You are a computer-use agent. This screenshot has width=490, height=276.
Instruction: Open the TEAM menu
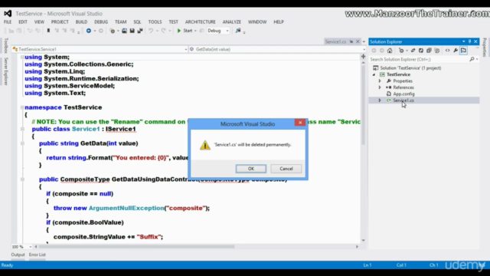coord(120,22)
